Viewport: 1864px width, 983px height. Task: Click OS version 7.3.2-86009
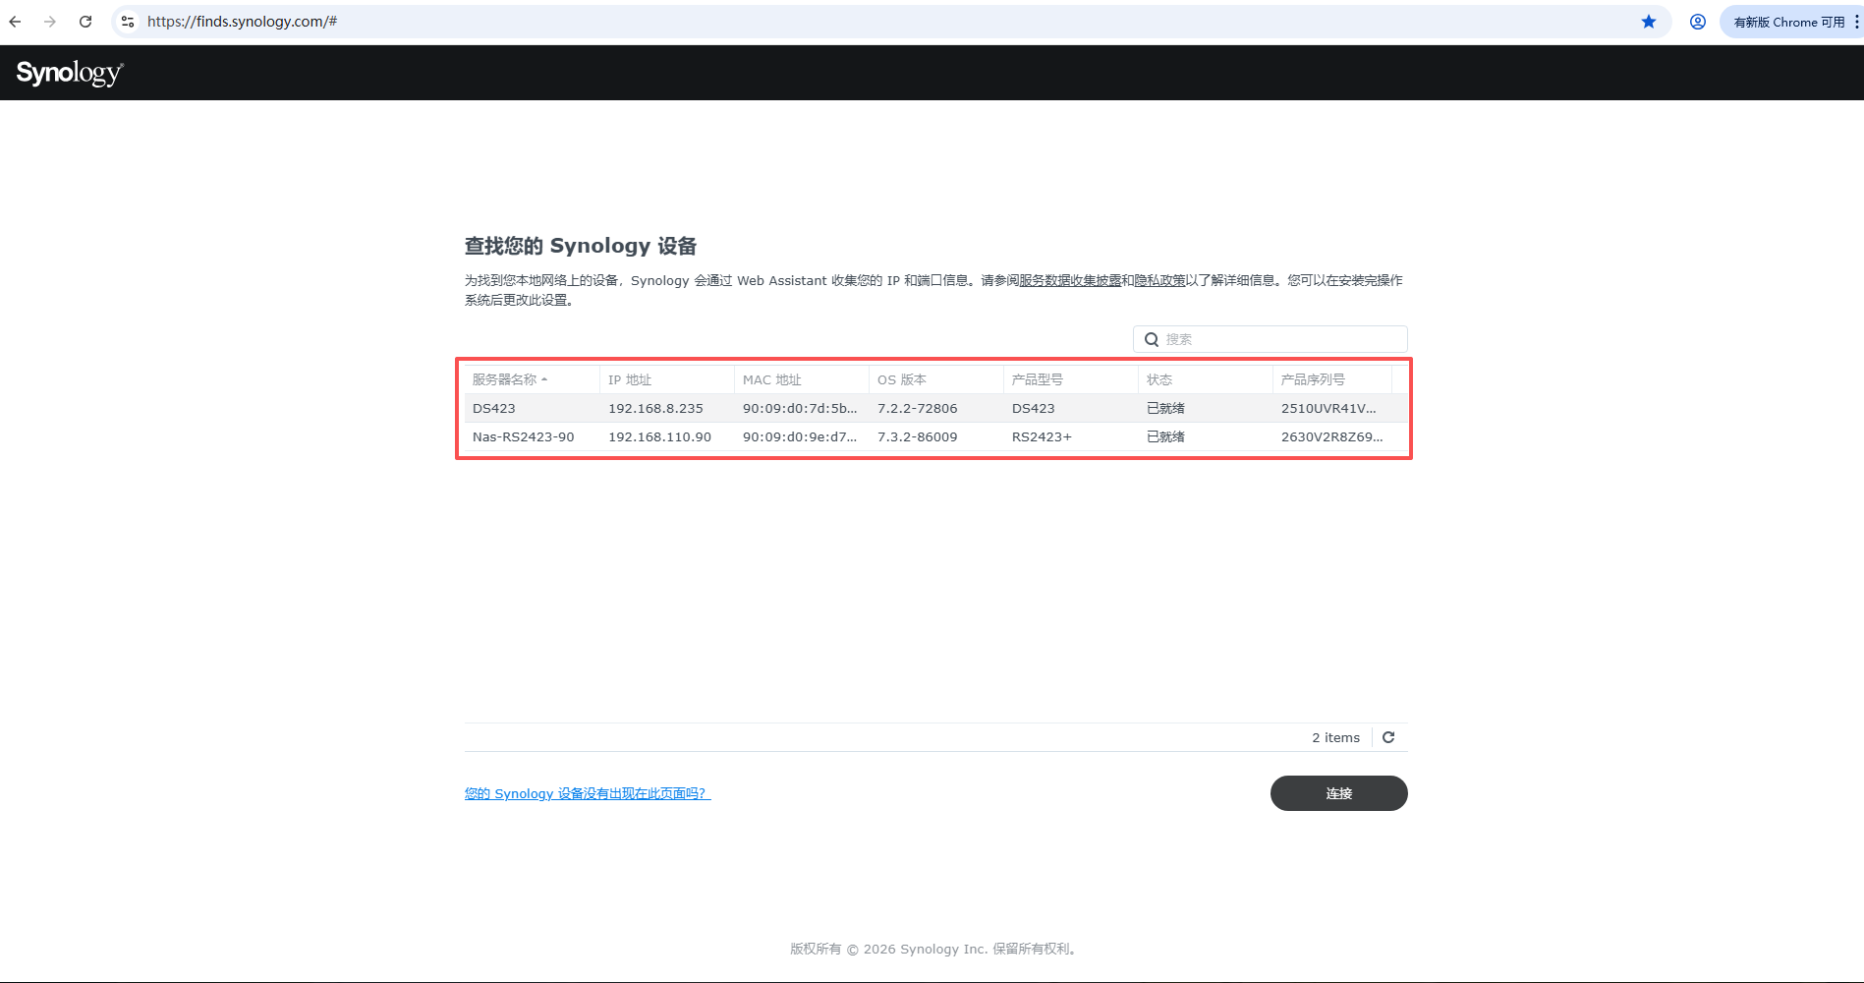917,436
